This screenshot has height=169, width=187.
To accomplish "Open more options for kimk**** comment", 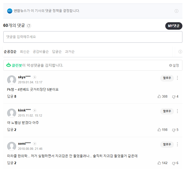I will tap(177, 111).
